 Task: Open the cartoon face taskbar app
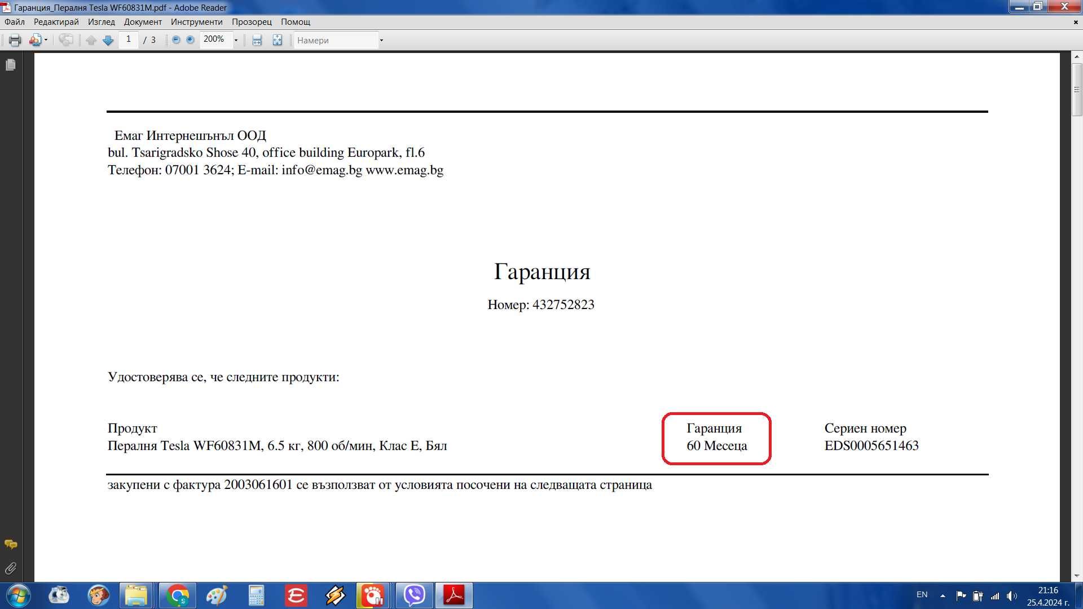pos(98,595)
